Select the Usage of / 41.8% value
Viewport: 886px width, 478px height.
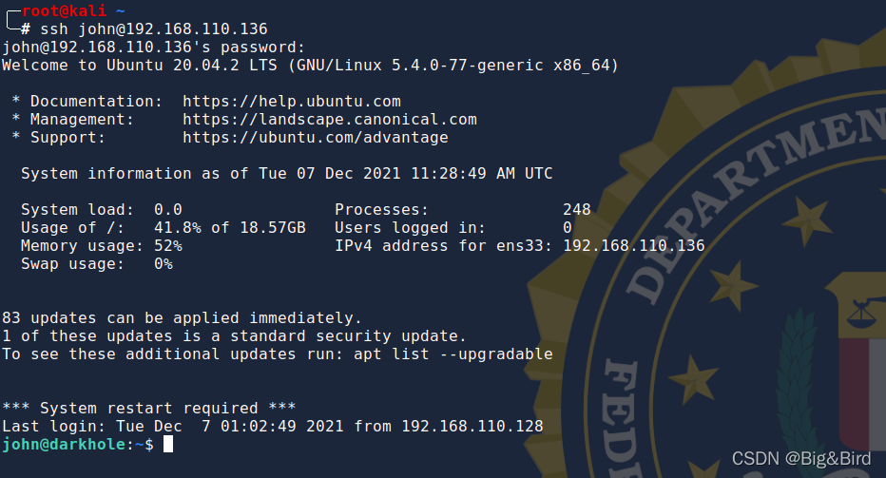click(178, 228)
